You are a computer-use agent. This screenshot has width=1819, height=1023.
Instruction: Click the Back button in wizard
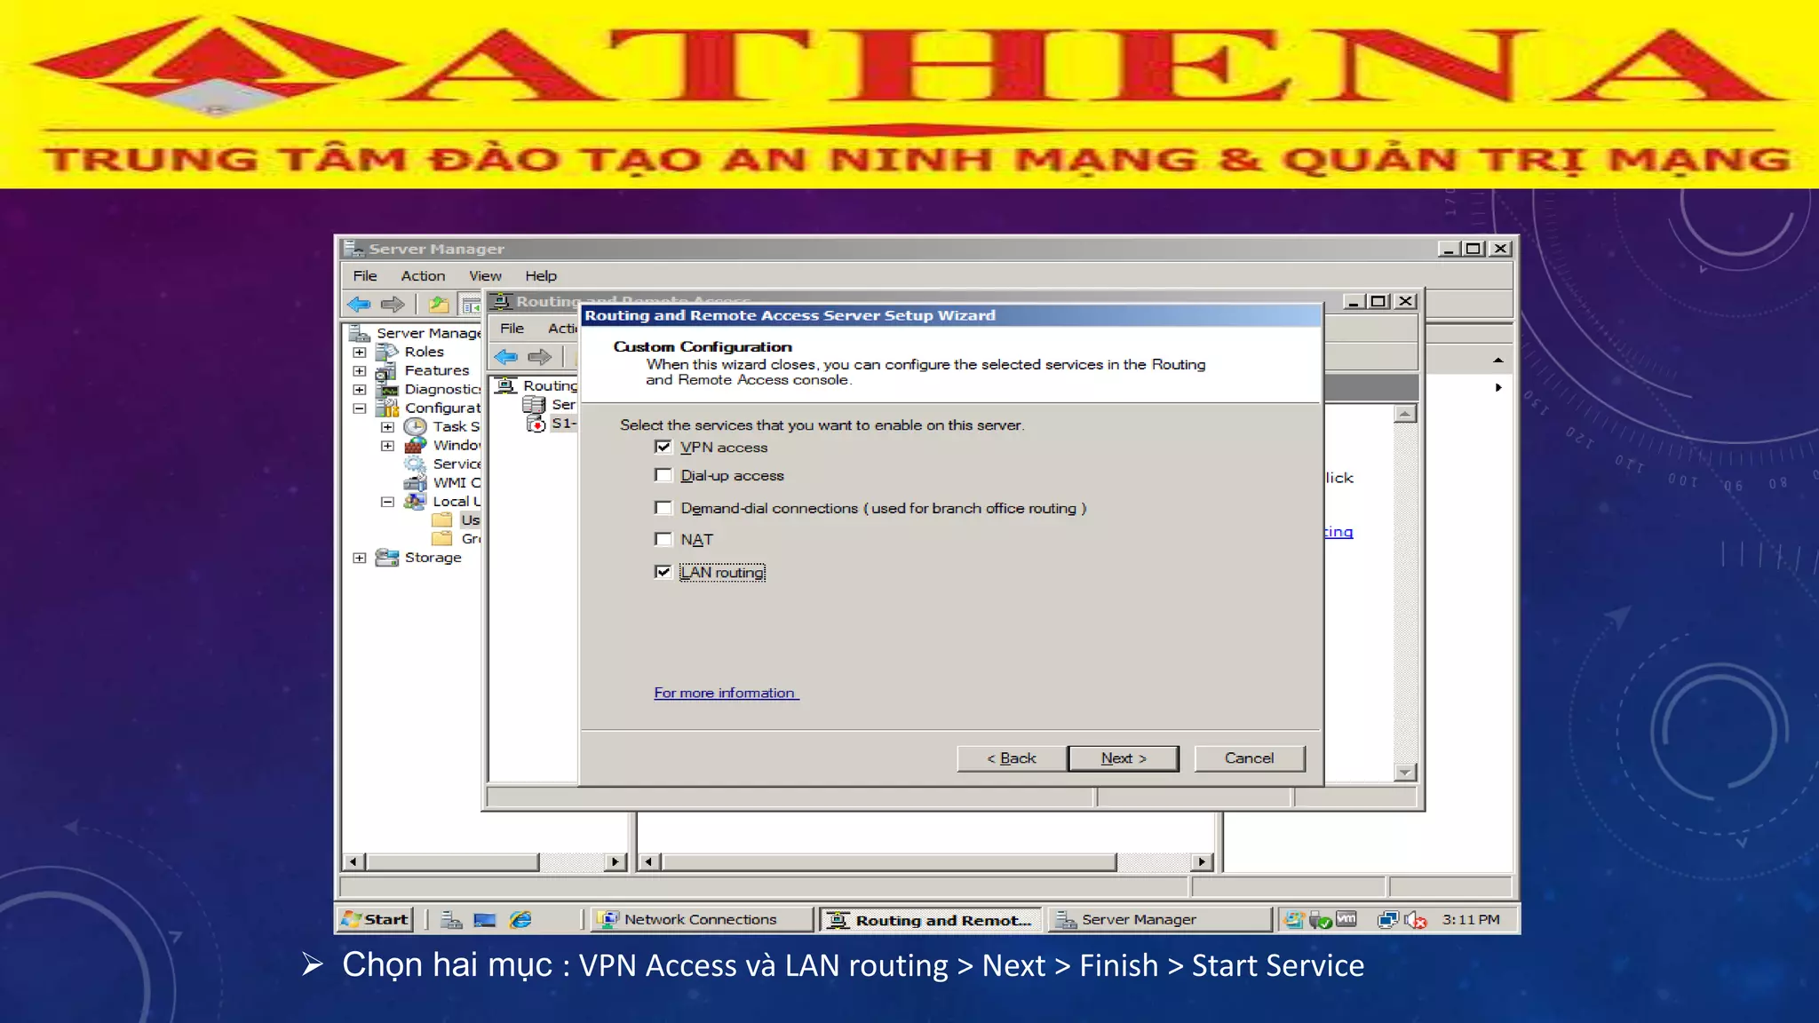coord(1012,758)
